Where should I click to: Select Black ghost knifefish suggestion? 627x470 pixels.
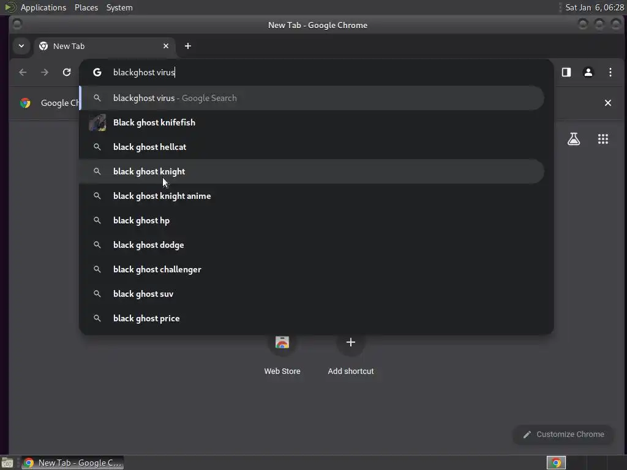(x=312, y=122)
